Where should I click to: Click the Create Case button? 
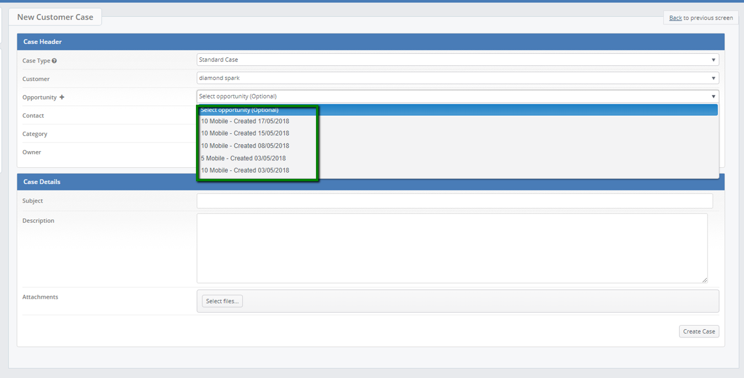699,331
